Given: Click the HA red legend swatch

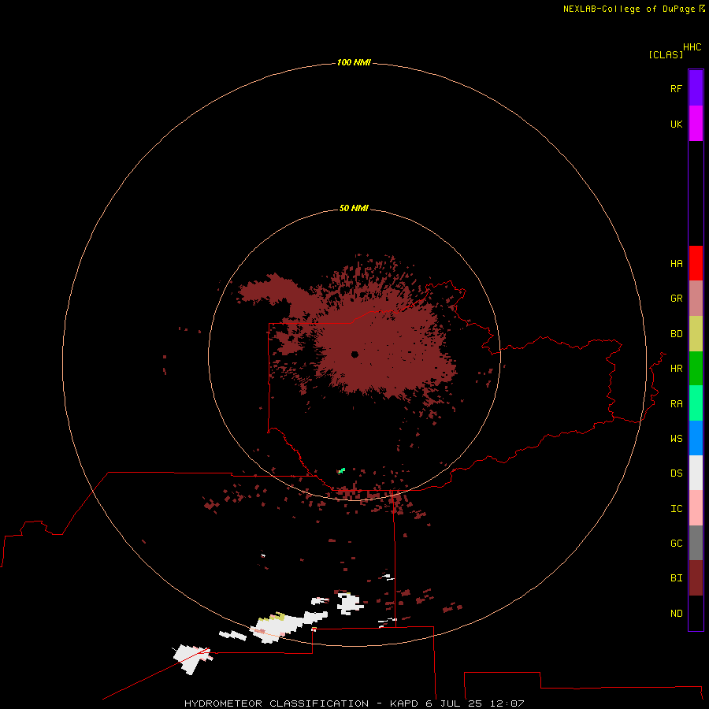Looking at the screenshot, I should (x=696, y=263).
